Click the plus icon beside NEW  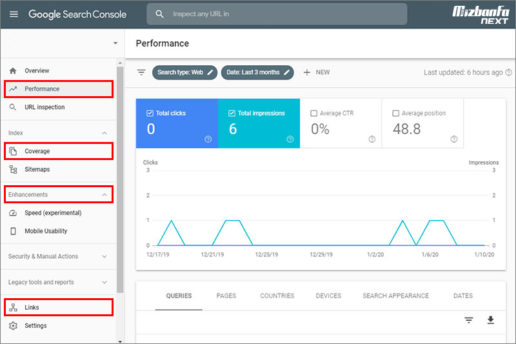(307, 72)
